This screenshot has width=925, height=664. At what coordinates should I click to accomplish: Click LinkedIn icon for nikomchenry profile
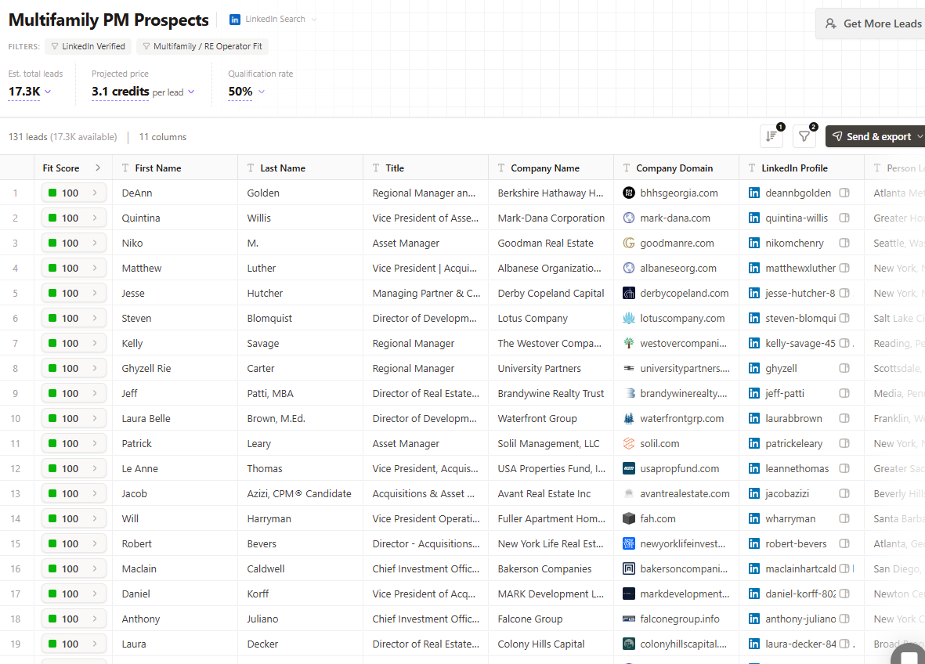tap(754, 243)
